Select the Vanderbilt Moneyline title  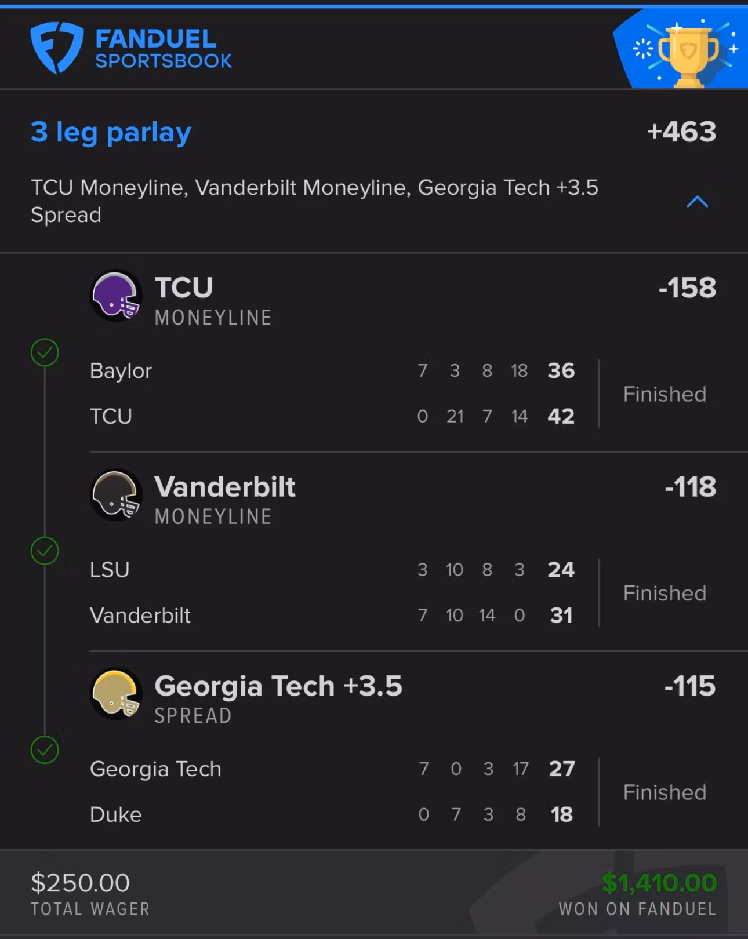pos(225,487)
